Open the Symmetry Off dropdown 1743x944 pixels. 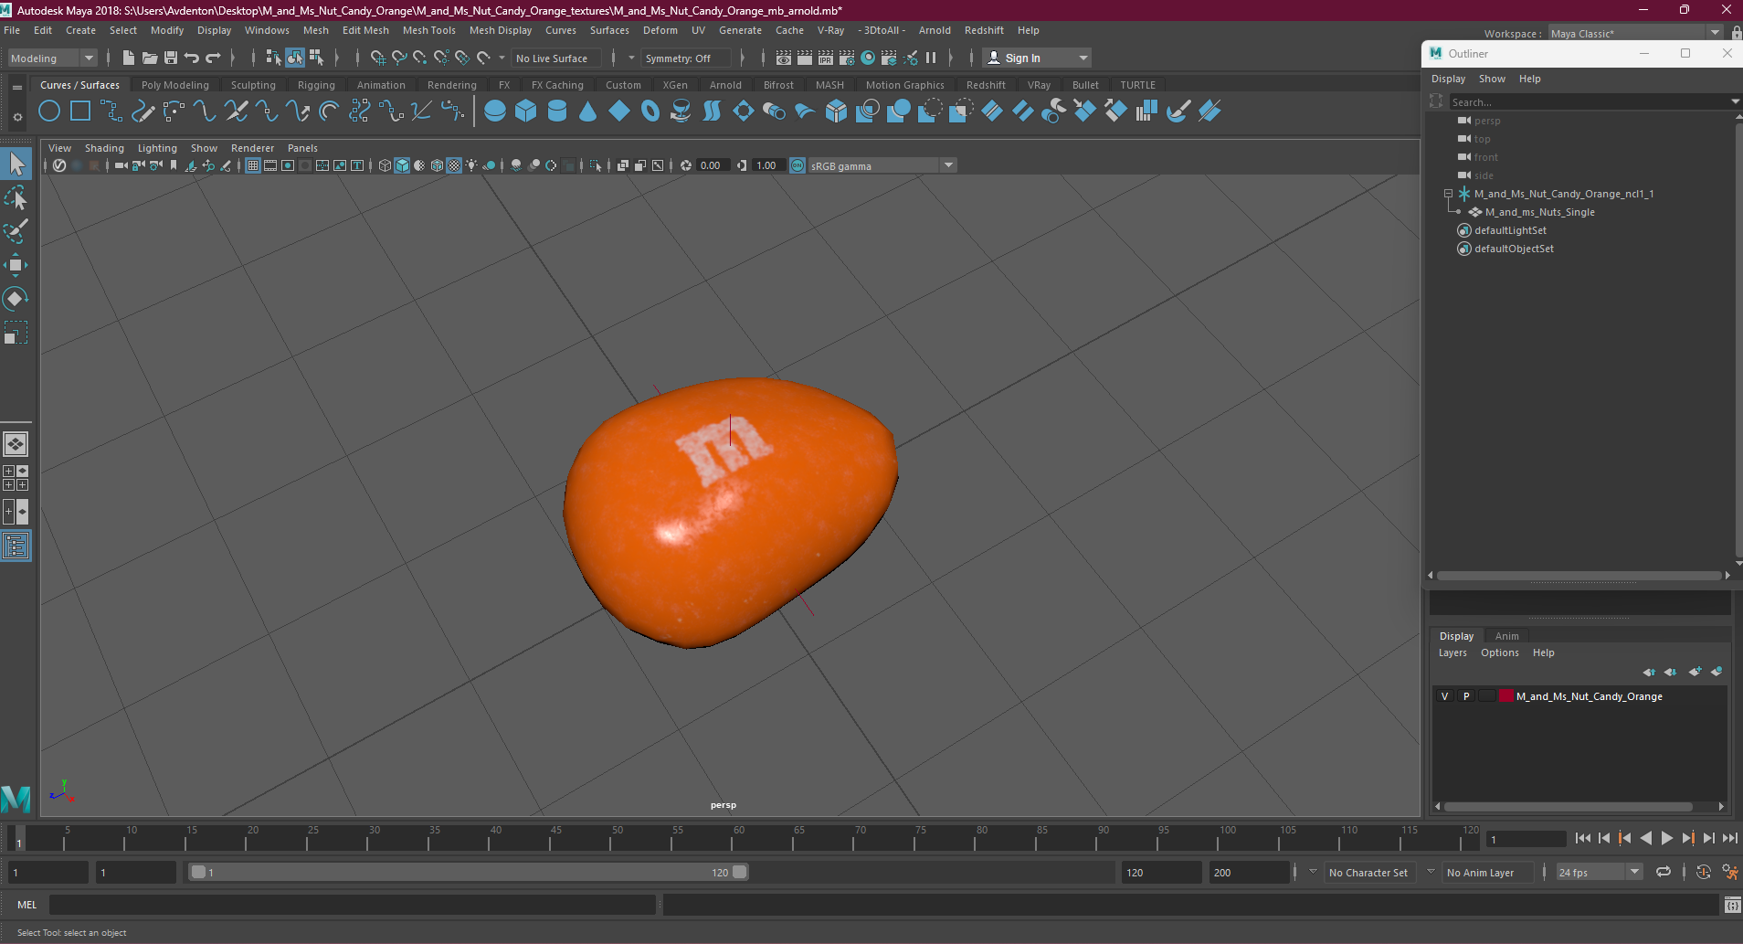687,58
